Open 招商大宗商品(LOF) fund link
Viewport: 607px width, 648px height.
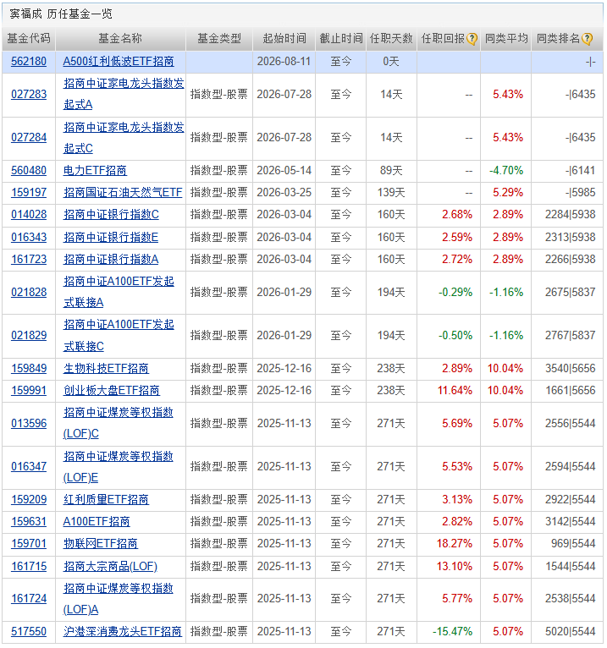(110, 567)
